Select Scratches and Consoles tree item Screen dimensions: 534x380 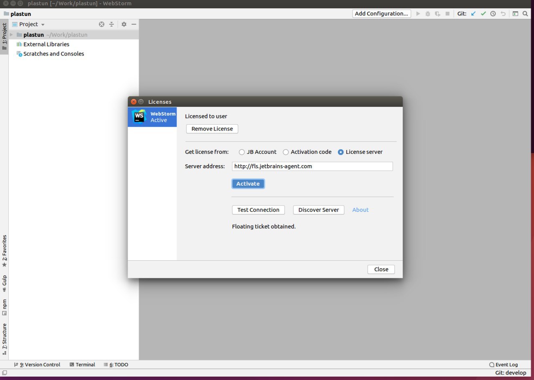coord(54,54)
